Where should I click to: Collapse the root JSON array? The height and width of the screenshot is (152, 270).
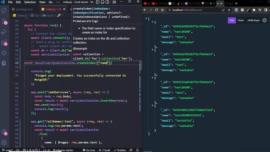tap(146, 19)
